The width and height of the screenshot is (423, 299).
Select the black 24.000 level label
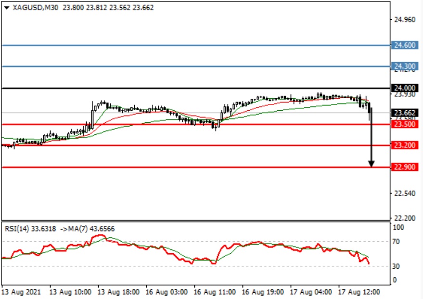point(404,88)
